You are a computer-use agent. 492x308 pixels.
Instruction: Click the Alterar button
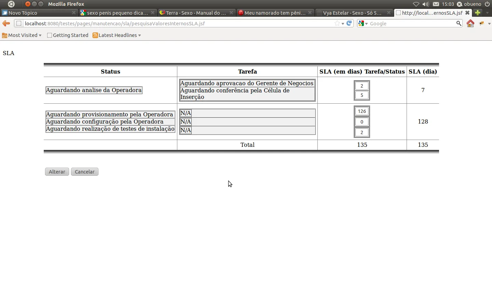pos(57,172)
